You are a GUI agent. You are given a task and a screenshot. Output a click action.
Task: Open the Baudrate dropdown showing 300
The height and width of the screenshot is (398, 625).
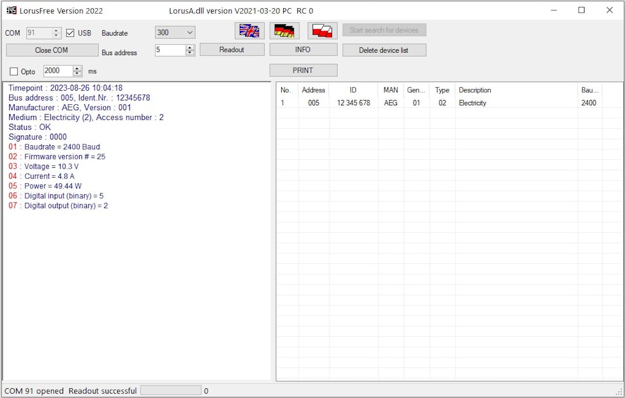[175, 33]
